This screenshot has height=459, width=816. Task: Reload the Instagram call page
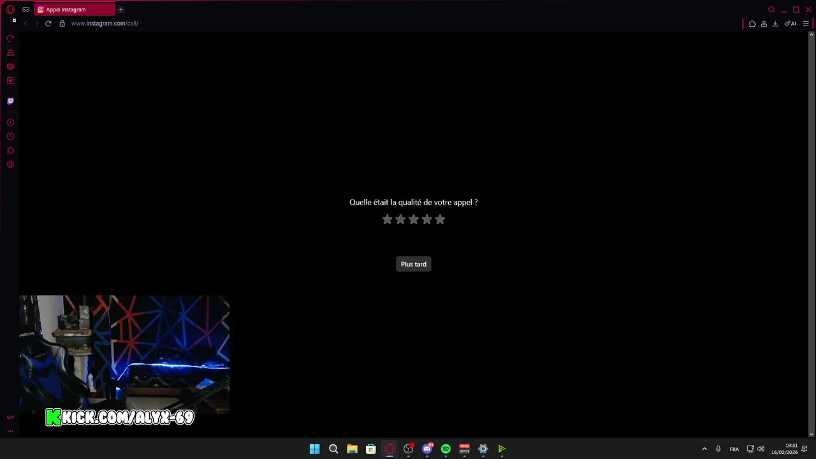[x=48, y=24]
